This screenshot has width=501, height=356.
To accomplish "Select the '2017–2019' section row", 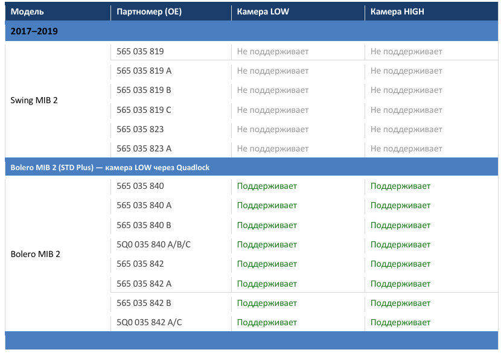I will point(252,31).
